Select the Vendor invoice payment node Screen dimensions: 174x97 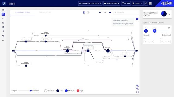(88, 51)
